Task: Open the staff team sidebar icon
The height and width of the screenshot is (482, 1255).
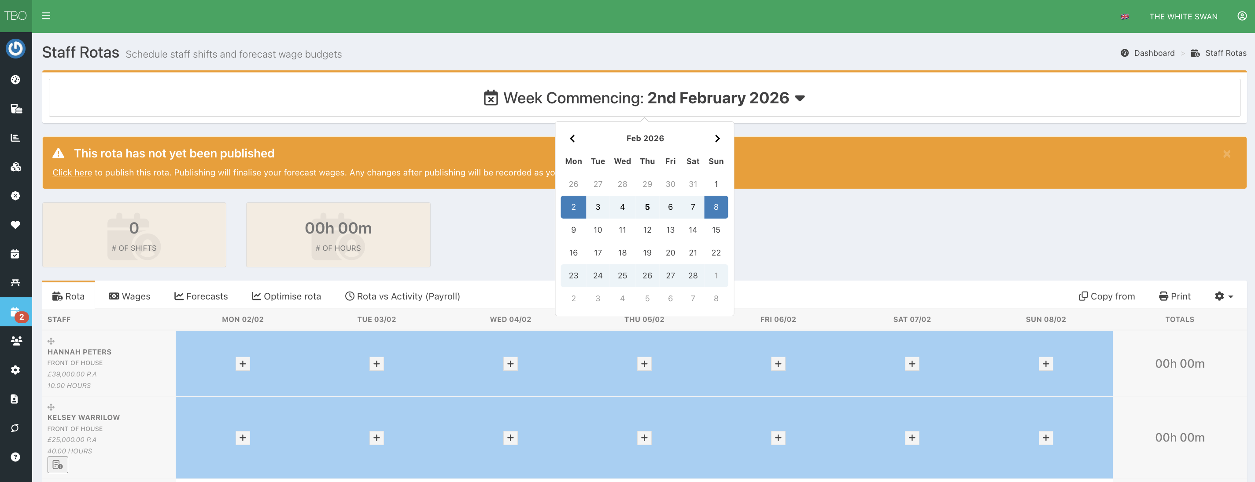Action: [x=15, y=341]
